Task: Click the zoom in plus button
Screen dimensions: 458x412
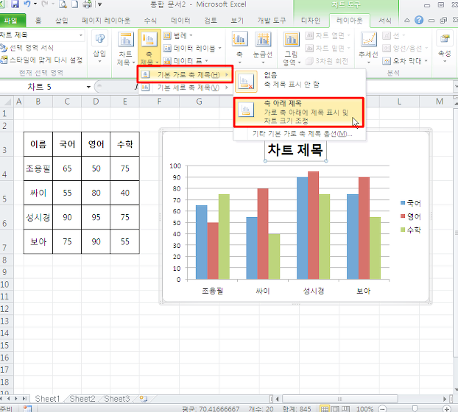Action: click(447, 409)
